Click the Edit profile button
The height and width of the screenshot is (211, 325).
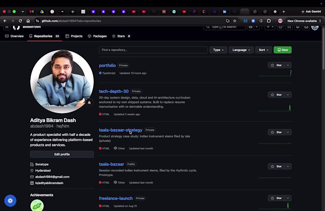[62, 154]
